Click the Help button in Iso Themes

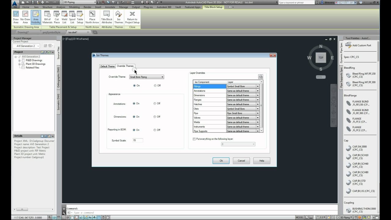[x=262, y=160]
